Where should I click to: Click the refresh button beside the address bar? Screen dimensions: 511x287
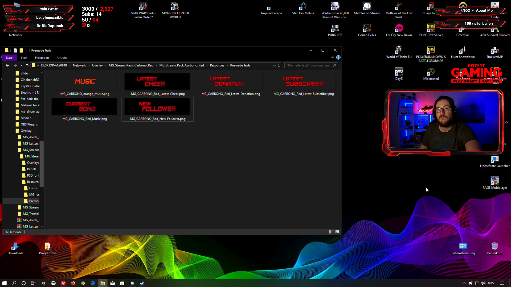pyautogui.click(x=279, y=65)
